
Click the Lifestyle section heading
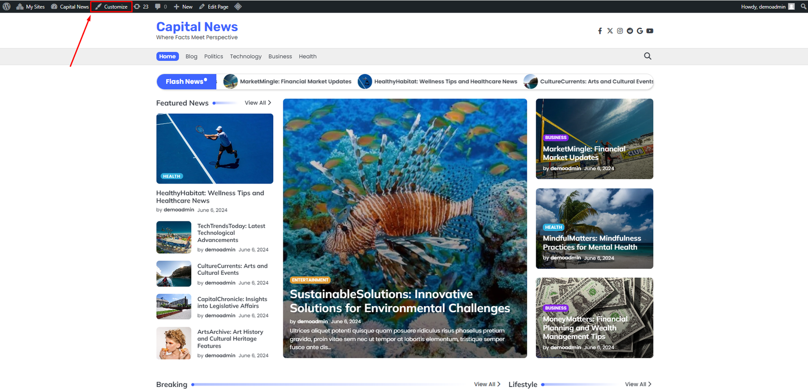pyautogui.click(x=523, y=384)
